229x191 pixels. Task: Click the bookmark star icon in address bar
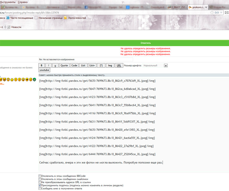pyautogui.click(x=212, y=12)
